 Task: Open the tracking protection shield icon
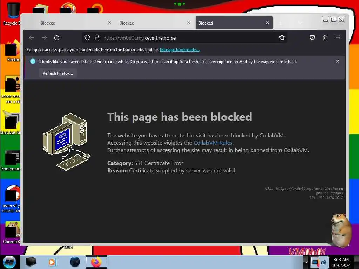click(x=87, y=38)
